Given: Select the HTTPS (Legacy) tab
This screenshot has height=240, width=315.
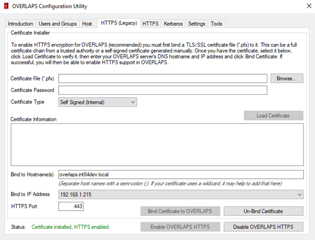Looking at the screenshot, I should (119, 23).
